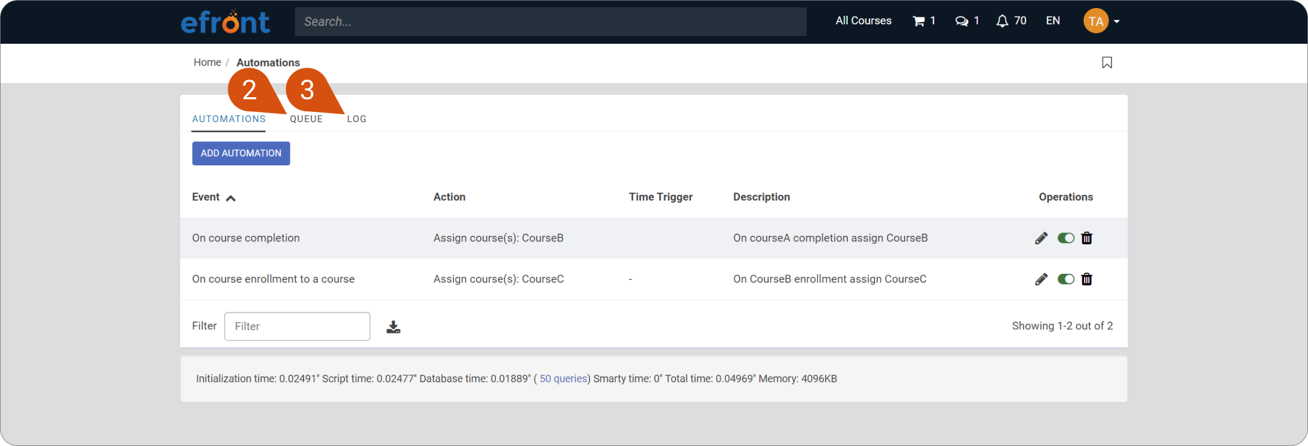Click the Operations column header
Screen dimensions: 1308x446
click(1066, 197)
